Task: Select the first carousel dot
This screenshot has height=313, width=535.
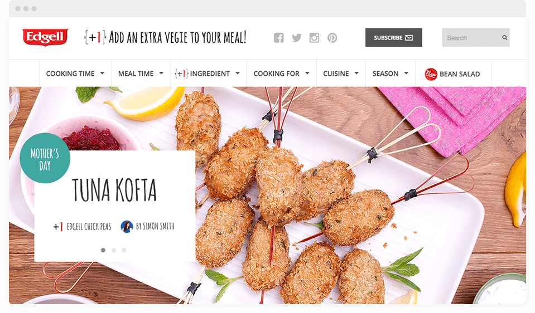Action: click(103, 250)
